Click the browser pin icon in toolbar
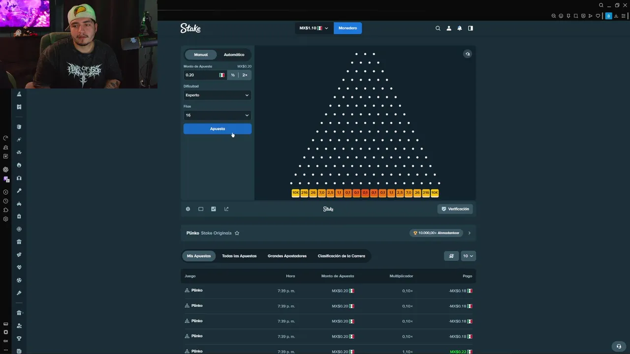This screenshot has width=630, height=354. click(568, 16)
